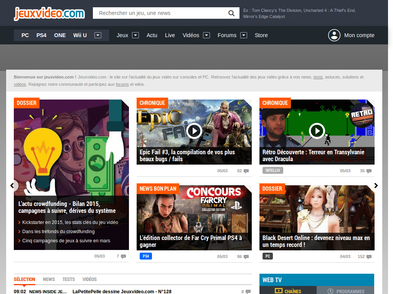Play the Epic Fail #3 video
Image resolution: width=393 pixels, height=294 pixels.
point(194,131)
